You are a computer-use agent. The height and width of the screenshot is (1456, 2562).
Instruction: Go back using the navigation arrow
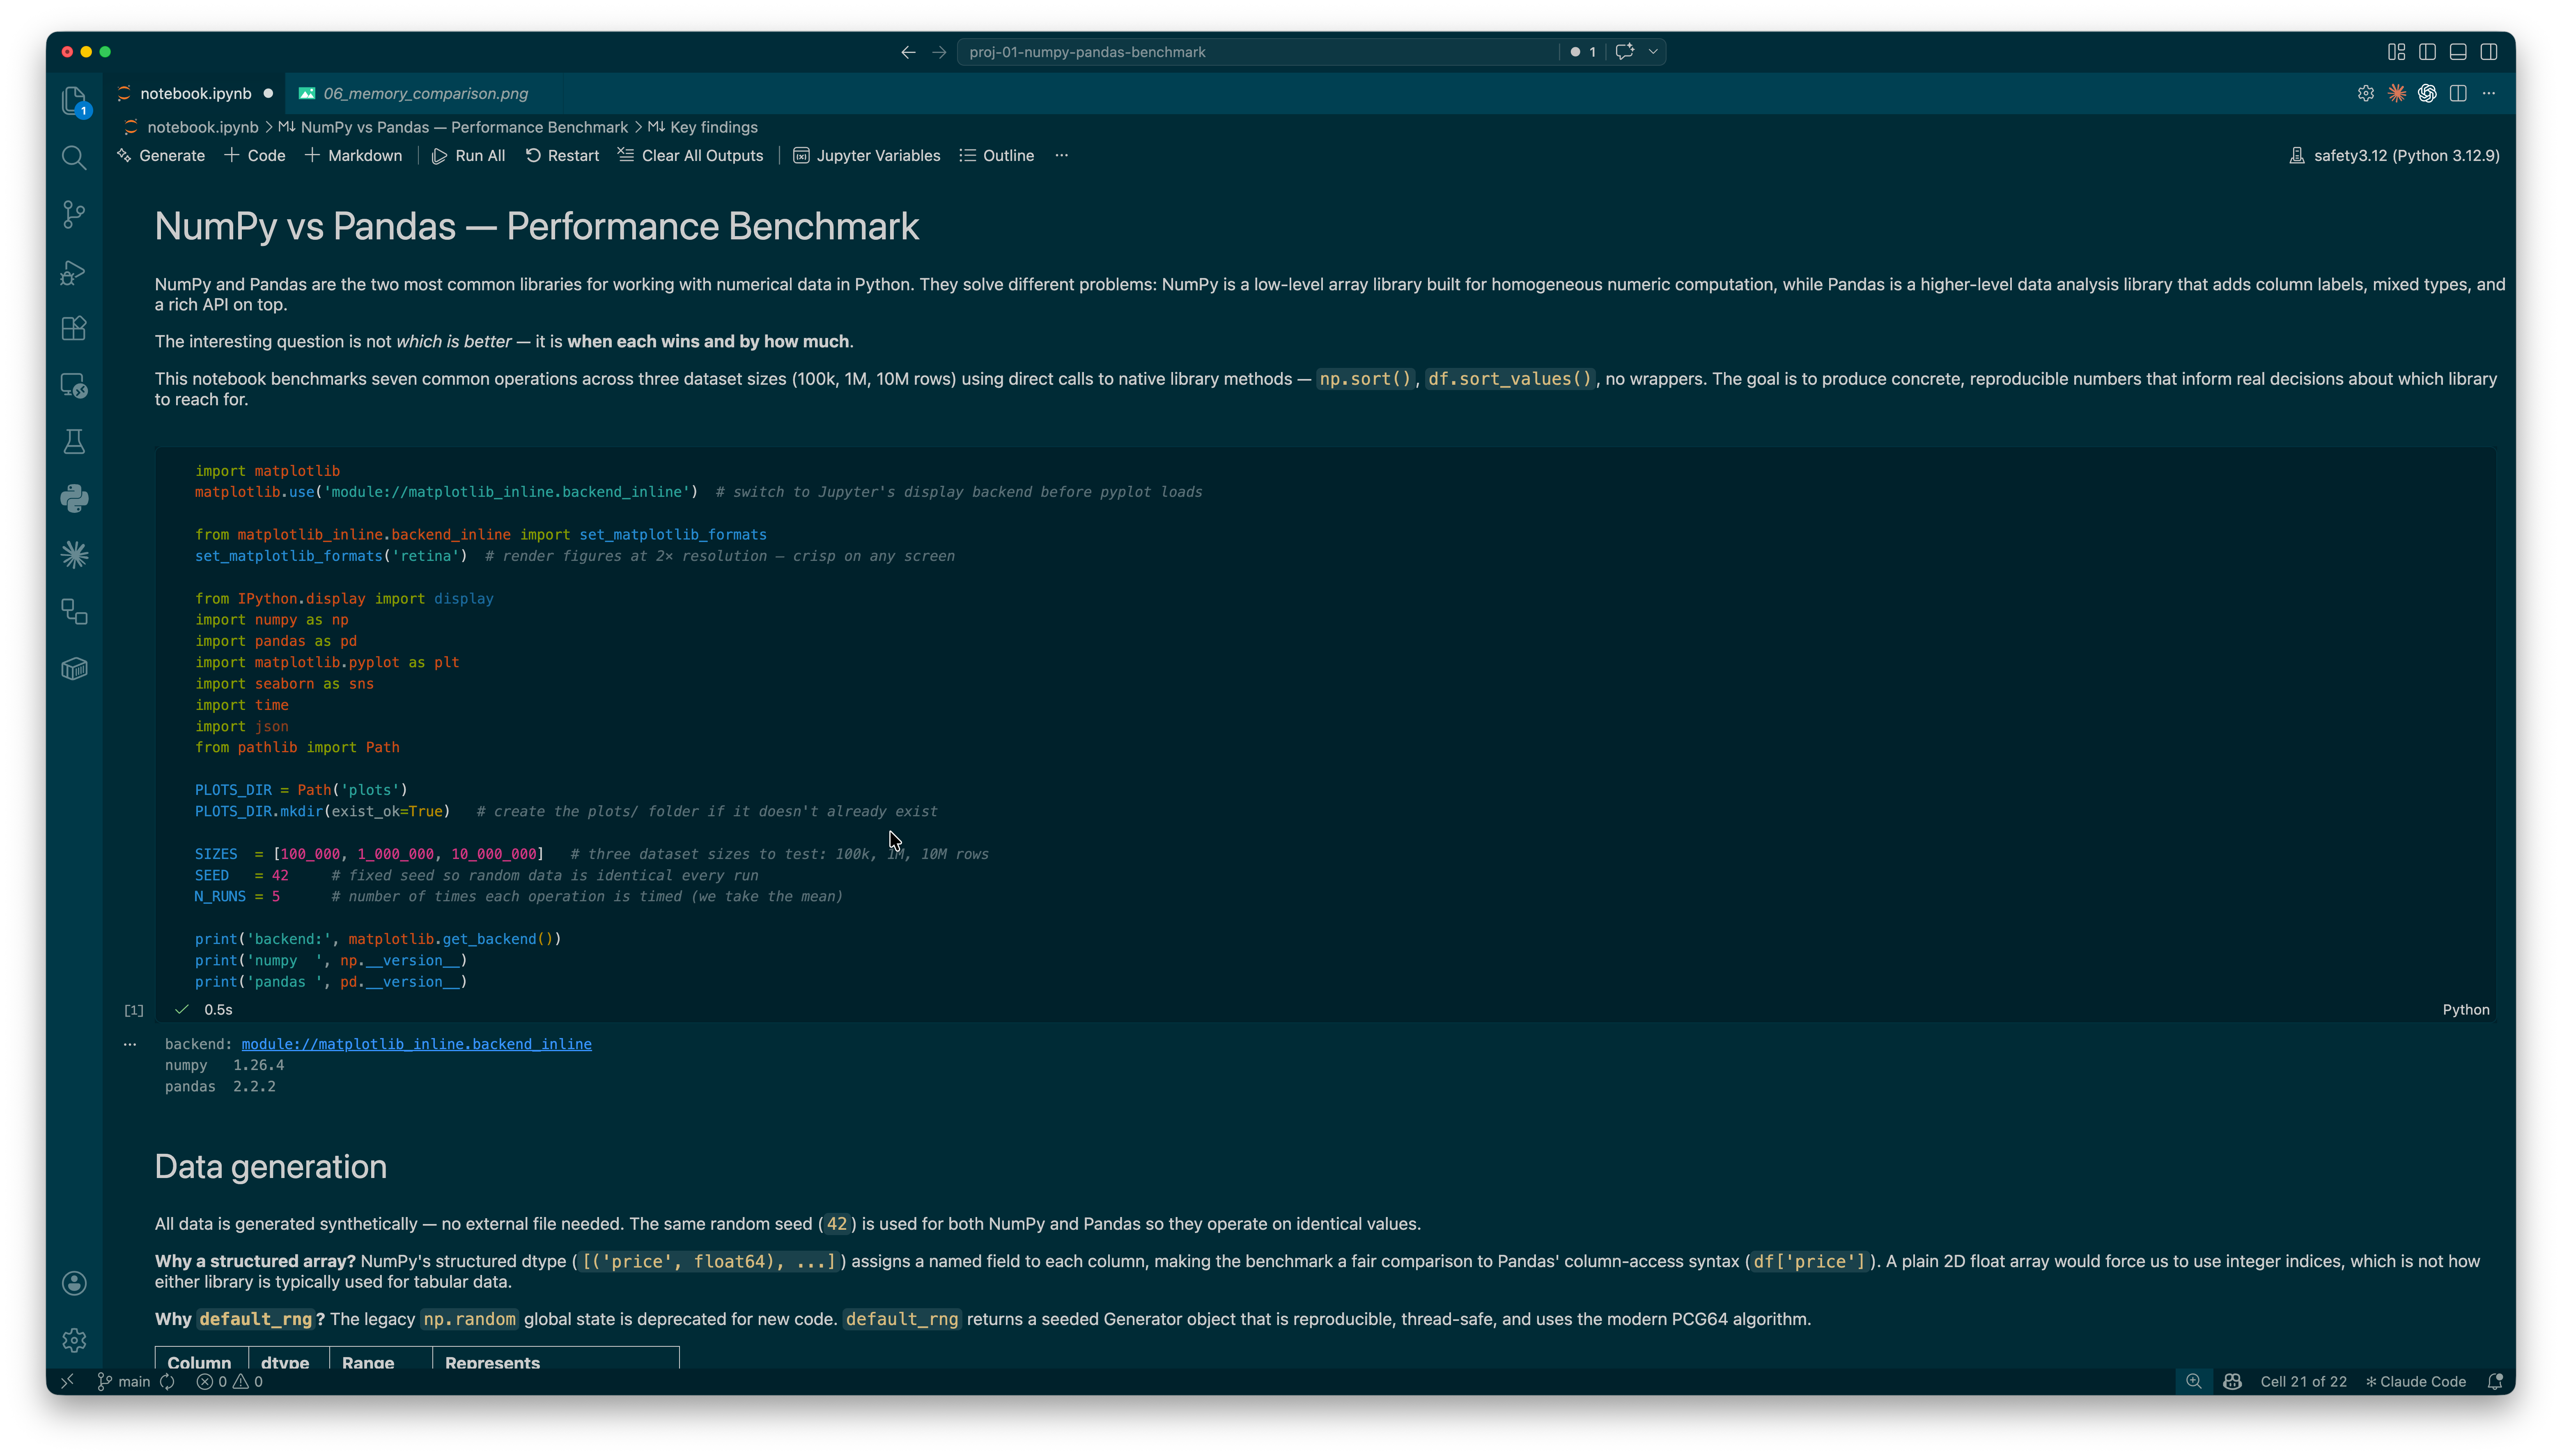tap(908, 52)
